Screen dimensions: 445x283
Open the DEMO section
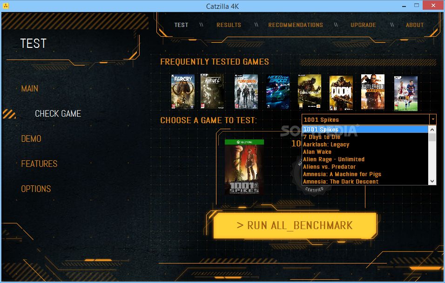point(31,138)
